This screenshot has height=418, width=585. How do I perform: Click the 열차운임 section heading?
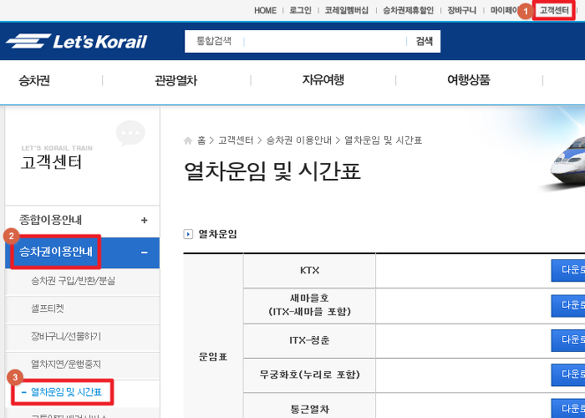click(217, 234)
